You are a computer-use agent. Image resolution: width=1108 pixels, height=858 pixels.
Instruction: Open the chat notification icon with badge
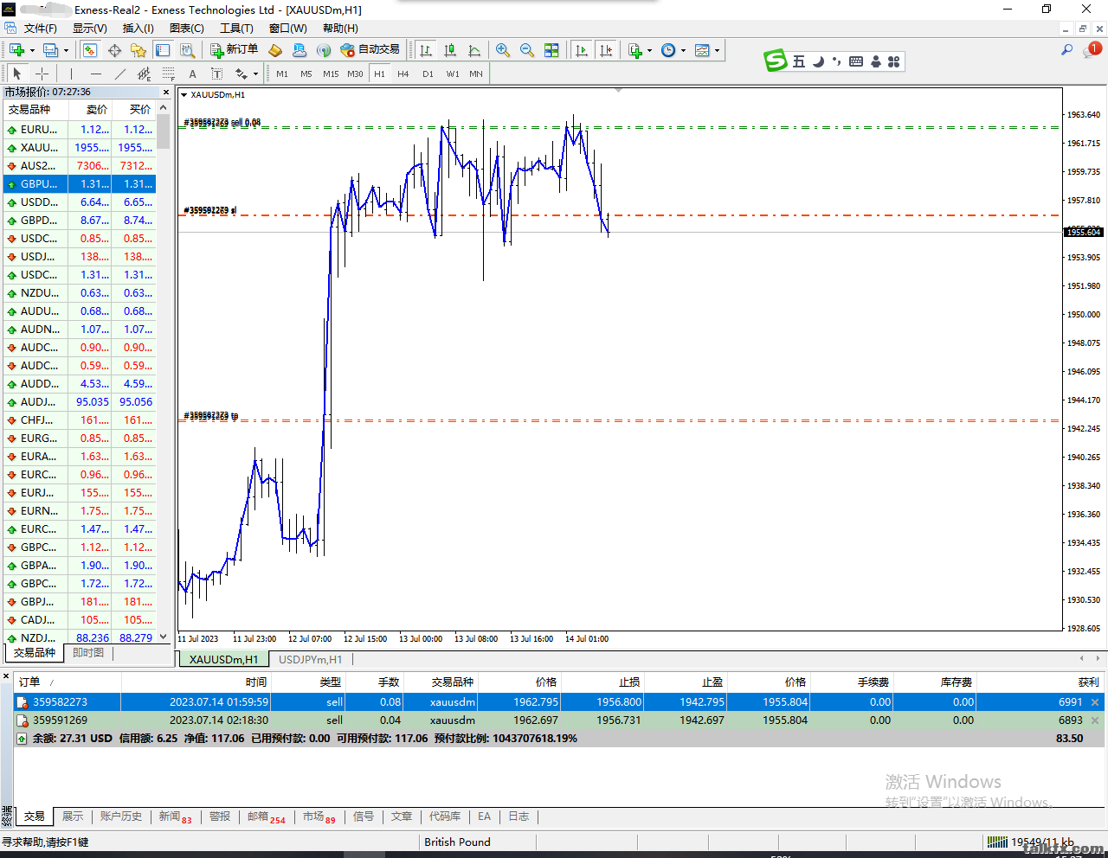pos(1092,50)
